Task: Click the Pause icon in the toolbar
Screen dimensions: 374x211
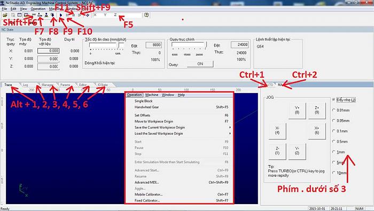Action: (67, 15)
